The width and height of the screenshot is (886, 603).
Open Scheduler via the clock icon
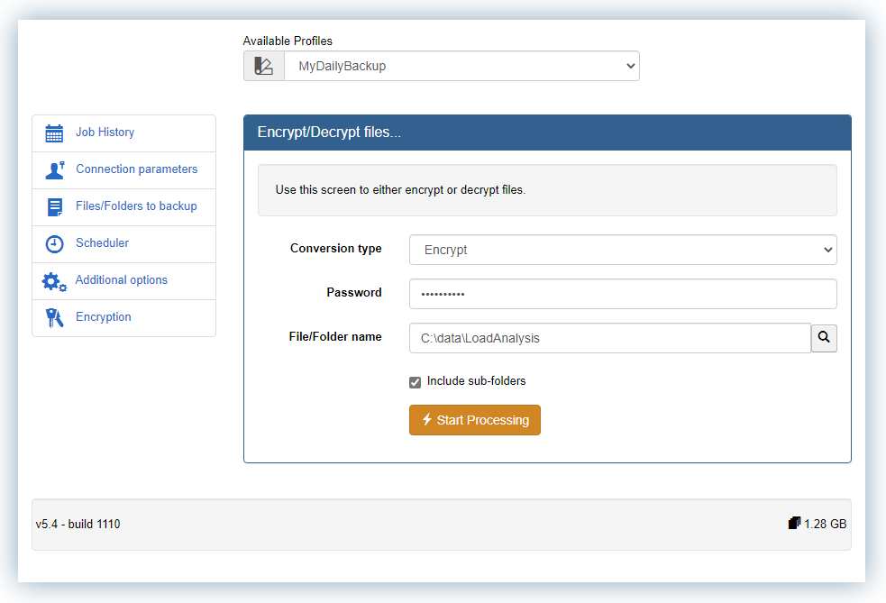(54, 243)
